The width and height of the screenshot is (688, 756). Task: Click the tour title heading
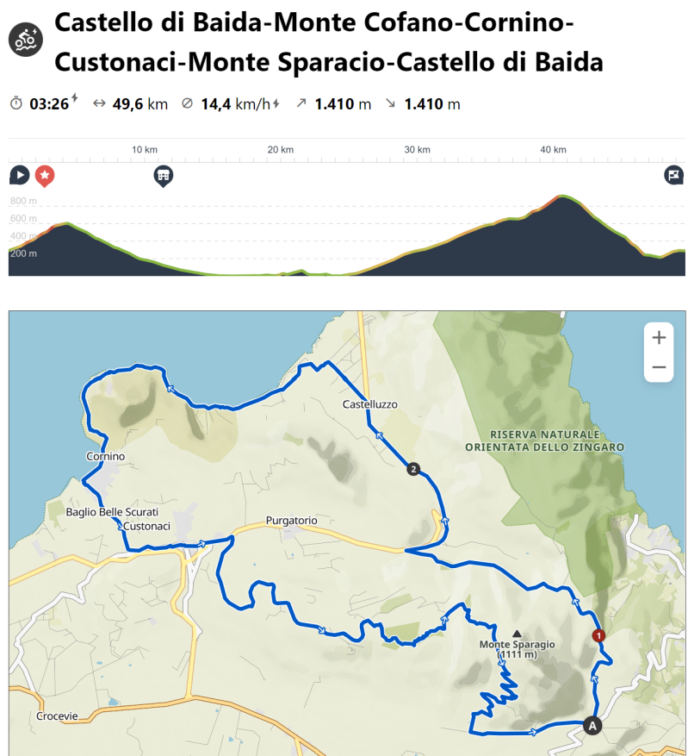click(x=329, y=42)
